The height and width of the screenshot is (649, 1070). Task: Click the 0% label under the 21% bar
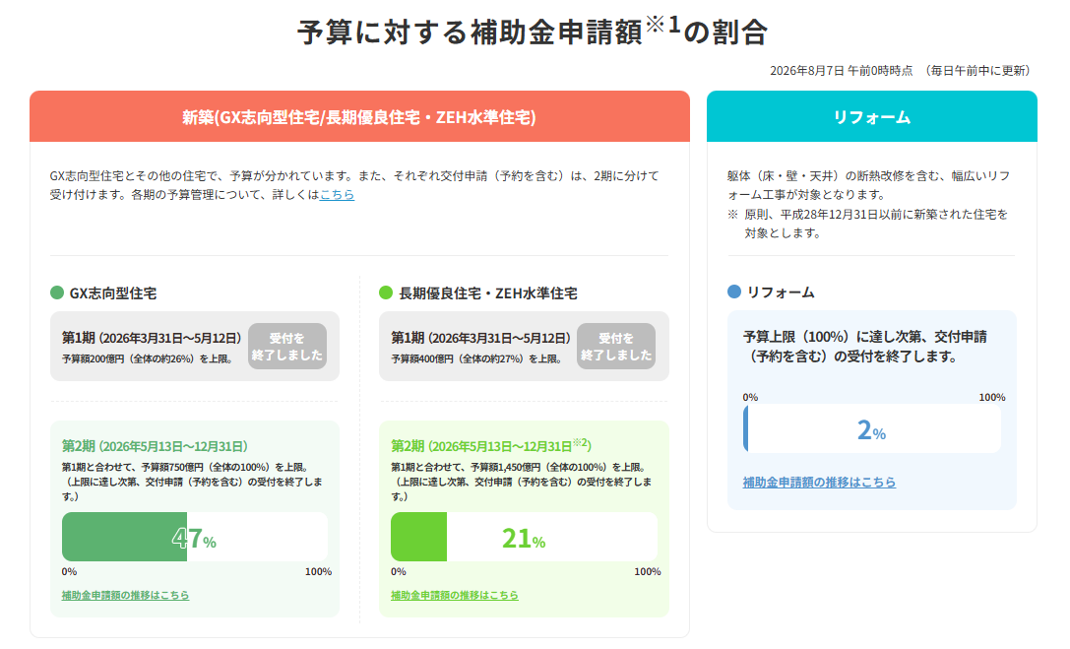(x=399, y=572)
